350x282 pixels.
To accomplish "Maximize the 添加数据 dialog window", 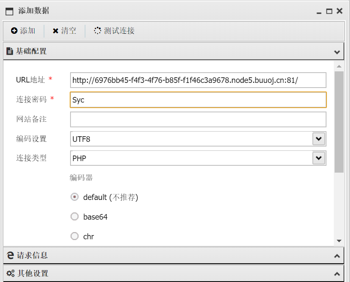I will coord(329,11).
